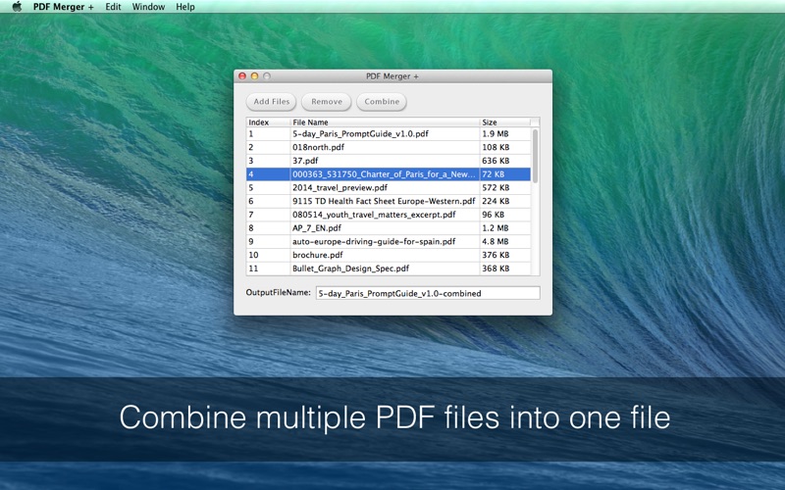
Task: Open the Apple menu icon
Action: click(17, 7)
